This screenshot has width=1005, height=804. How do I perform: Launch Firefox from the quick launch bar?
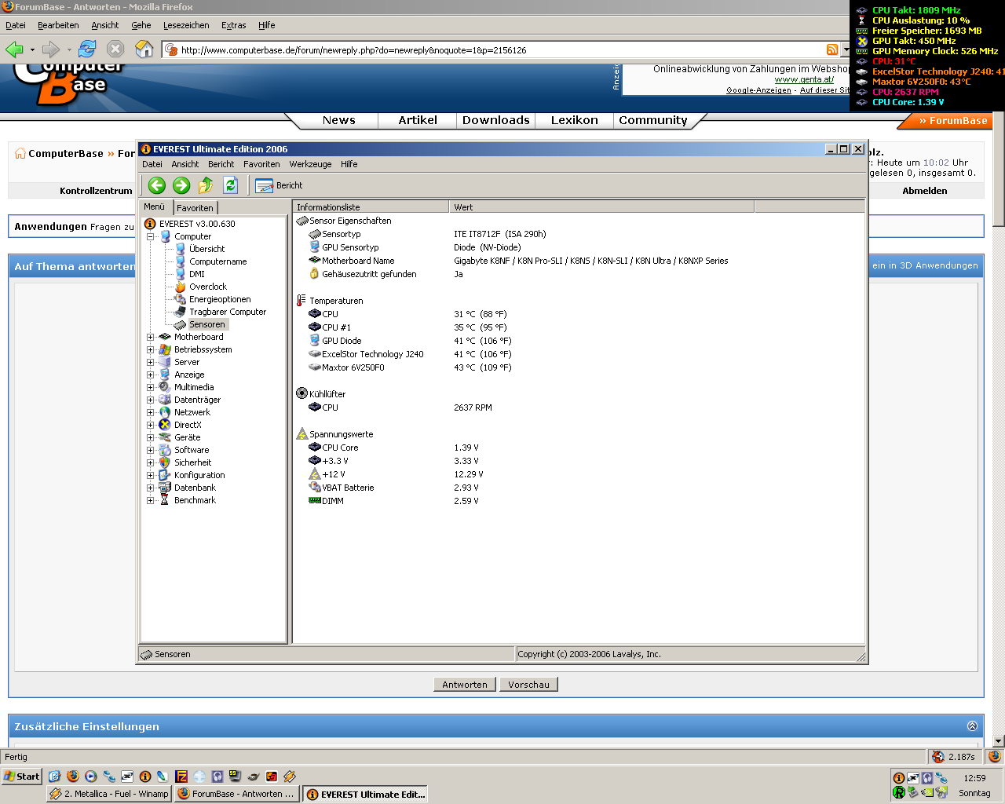pos(73,777)
